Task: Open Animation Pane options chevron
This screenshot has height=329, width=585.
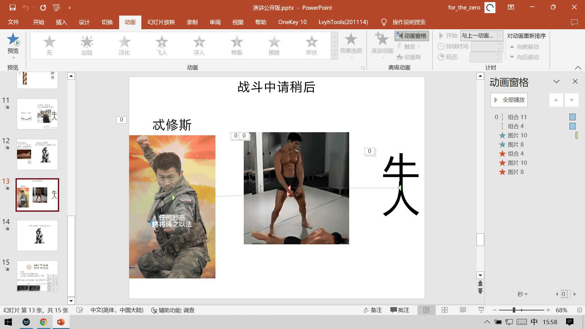Action: click(x=556, y=82)
